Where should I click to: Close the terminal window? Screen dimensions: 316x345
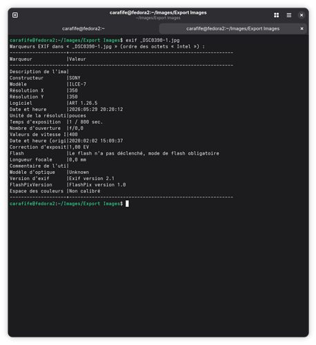302,15
